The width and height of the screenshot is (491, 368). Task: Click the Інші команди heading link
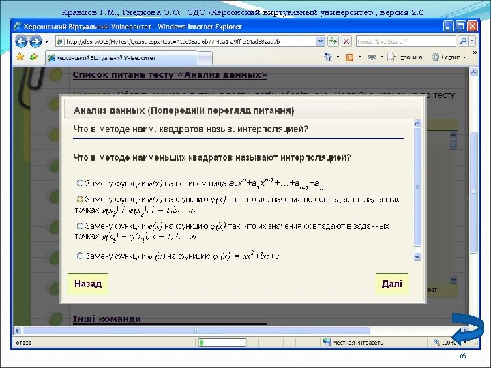click(x=107, y=318)
